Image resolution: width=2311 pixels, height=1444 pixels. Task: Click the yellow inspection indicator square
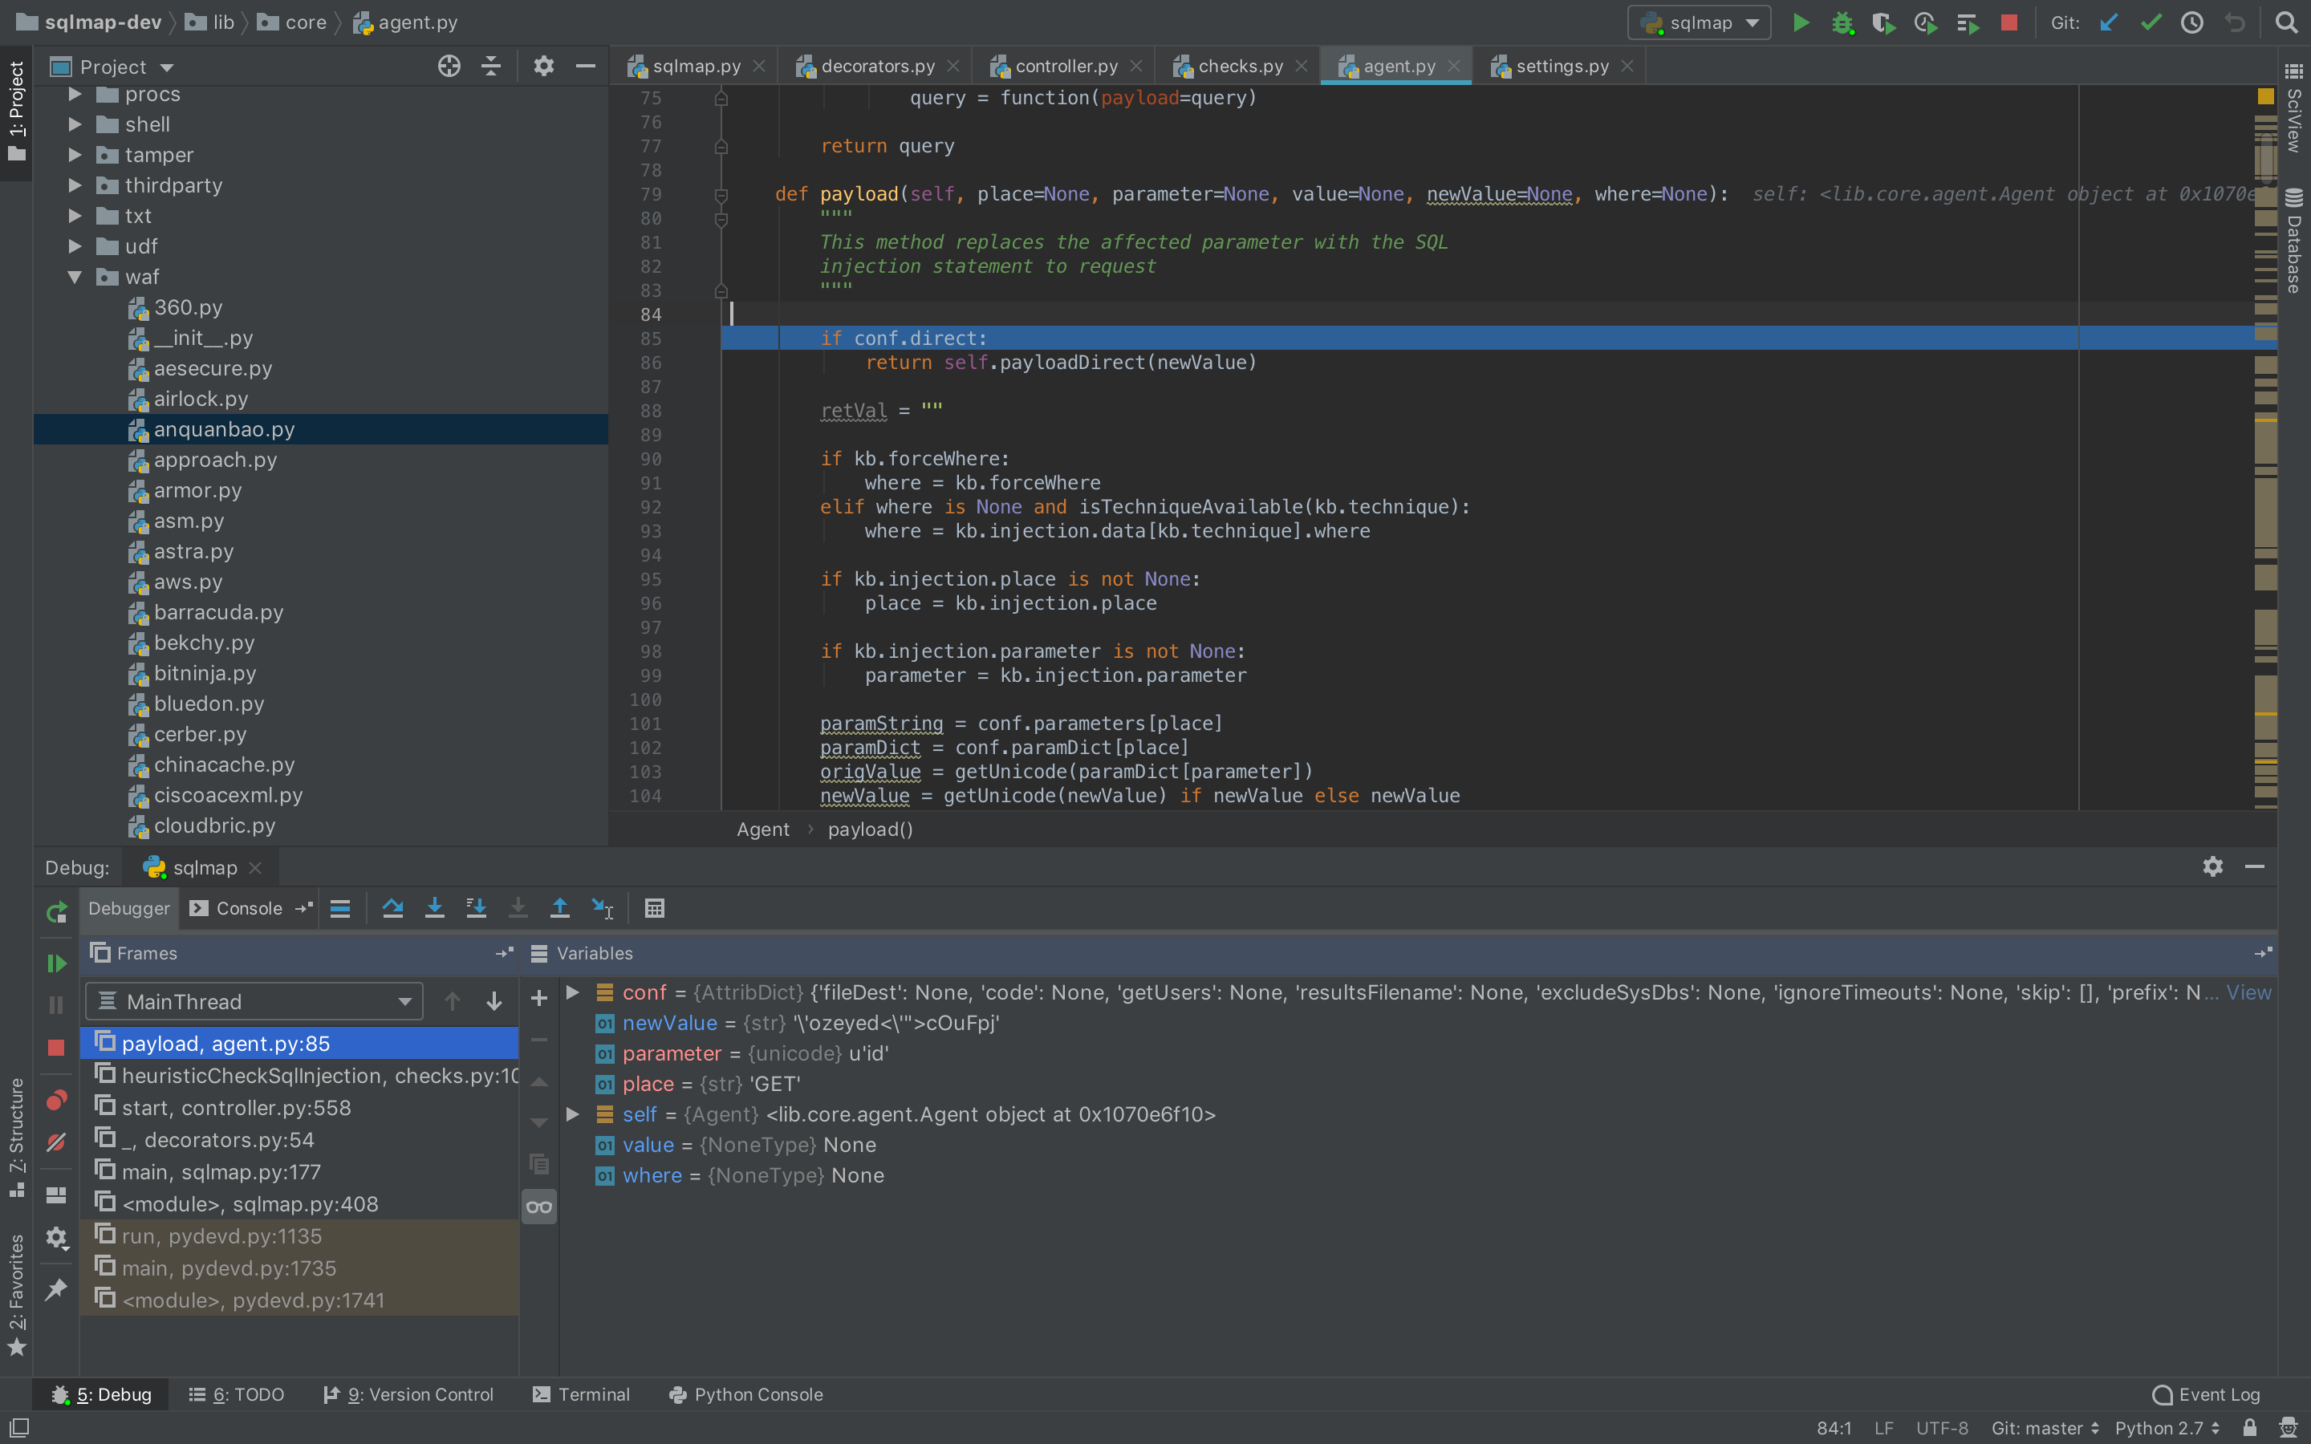coord(2265,96)
